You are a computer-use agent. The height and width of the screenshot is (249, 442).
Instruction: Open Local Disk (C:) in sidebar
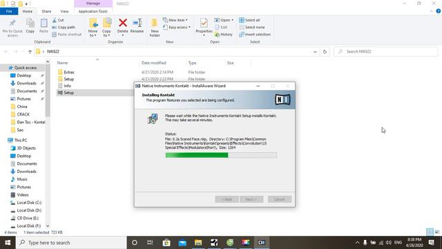(x=29, y=203)
